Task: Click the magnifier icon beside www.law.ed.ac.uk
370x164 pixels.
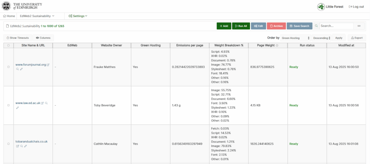Action: (x=46, y=103)
